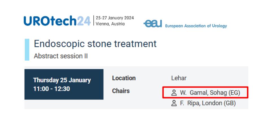Click the Chairs label
Viewport: 261px width, 118px height.
tap(121, 91)
